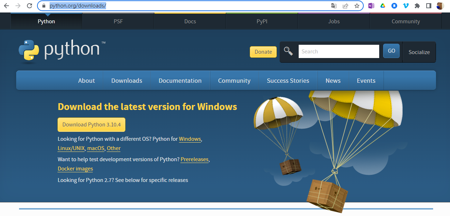450x216 pixels.
Task: Open the About menu
Action: click(x=87, y=81)
